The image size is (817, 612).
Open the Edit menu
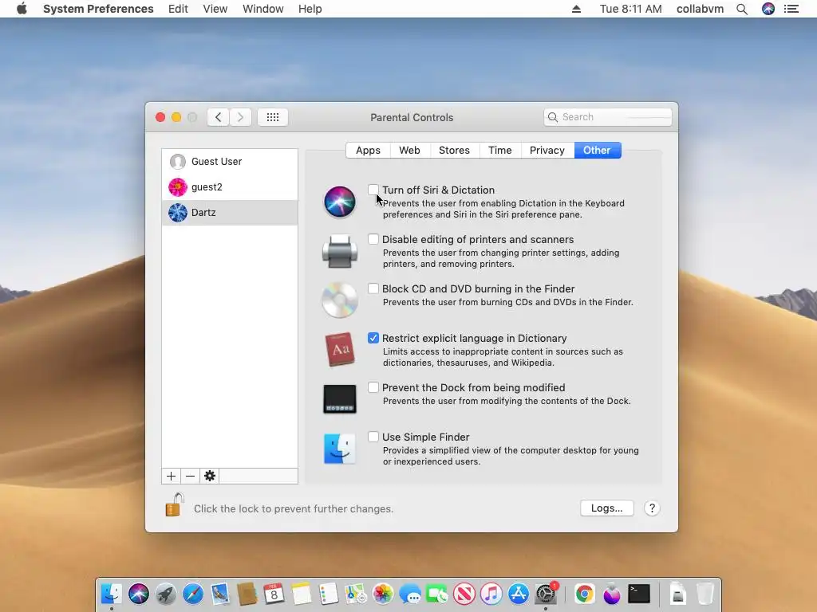(178, 9)
